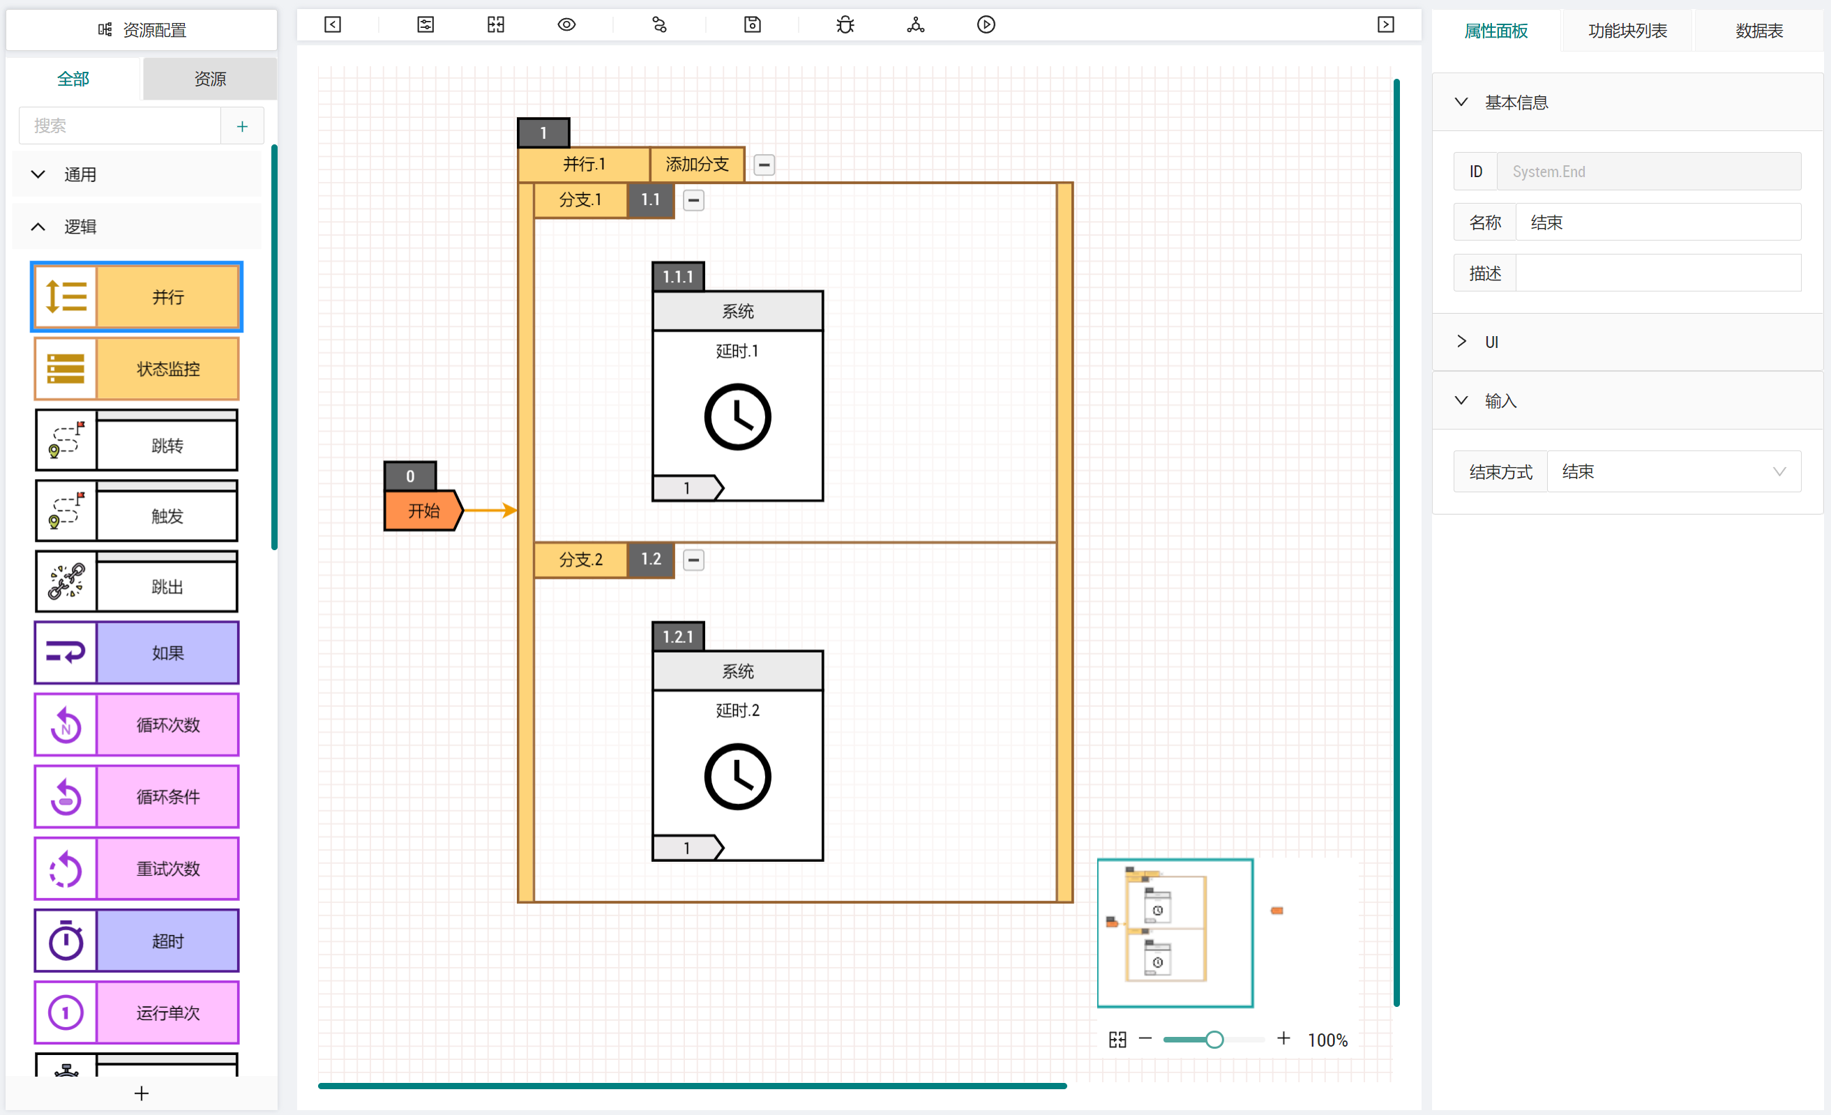This screenshot has width=1831, height=1115.
Task: Collapse the 输入 section
Action: (1627, 401)
